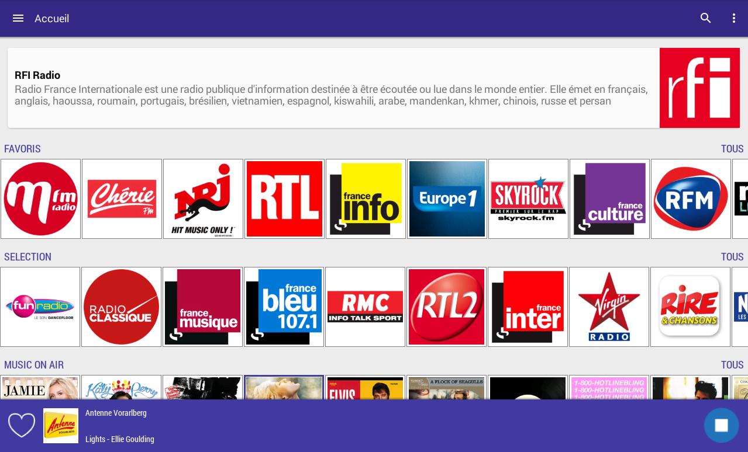Show all stations in the Selection section
The width and height of the screenshot is (748, 452).
[x=732, y=257]
